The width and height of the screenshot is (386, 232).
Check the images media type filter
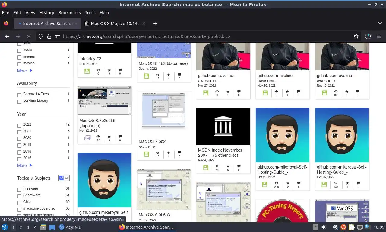[19, 57]
